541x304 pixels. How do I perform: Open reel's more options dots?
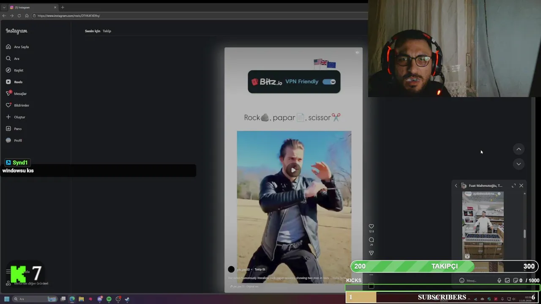pos(371,275)
